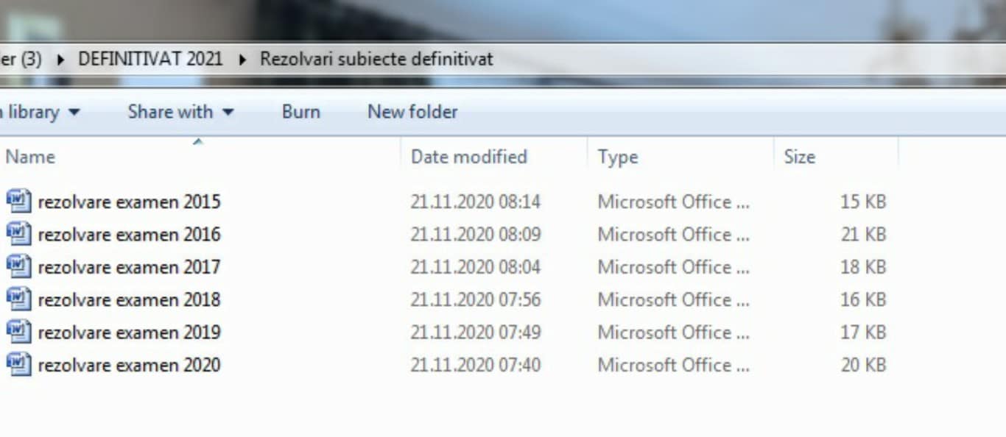Viewport: 1006px width, 437px height.
Task: Click the Burn toolbar button
Action: (300, 112)
